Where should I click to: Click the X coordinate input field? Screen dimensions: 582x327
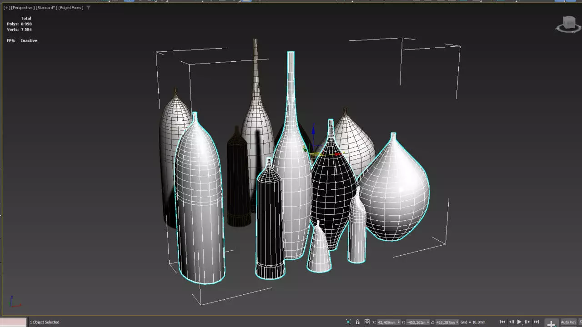point(387,322)
